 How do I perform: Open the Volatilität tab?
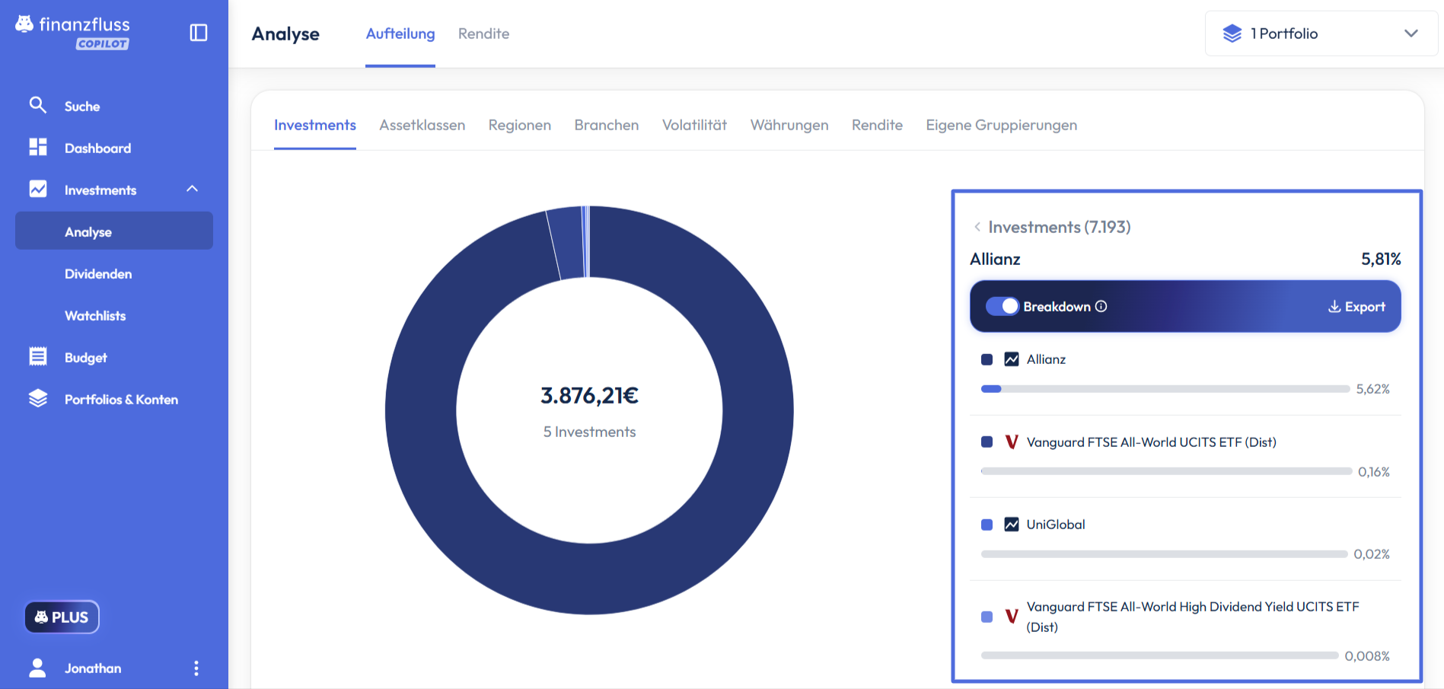click(x=694, y=125)
